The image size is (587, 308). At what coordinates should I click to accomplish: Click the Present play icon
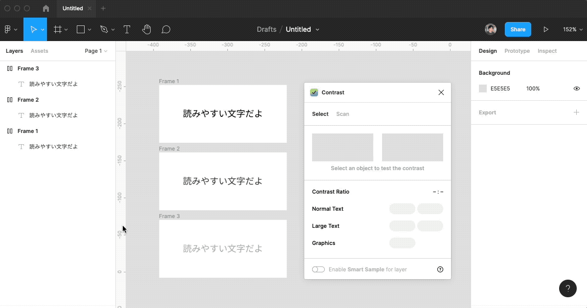click(546, 29)
